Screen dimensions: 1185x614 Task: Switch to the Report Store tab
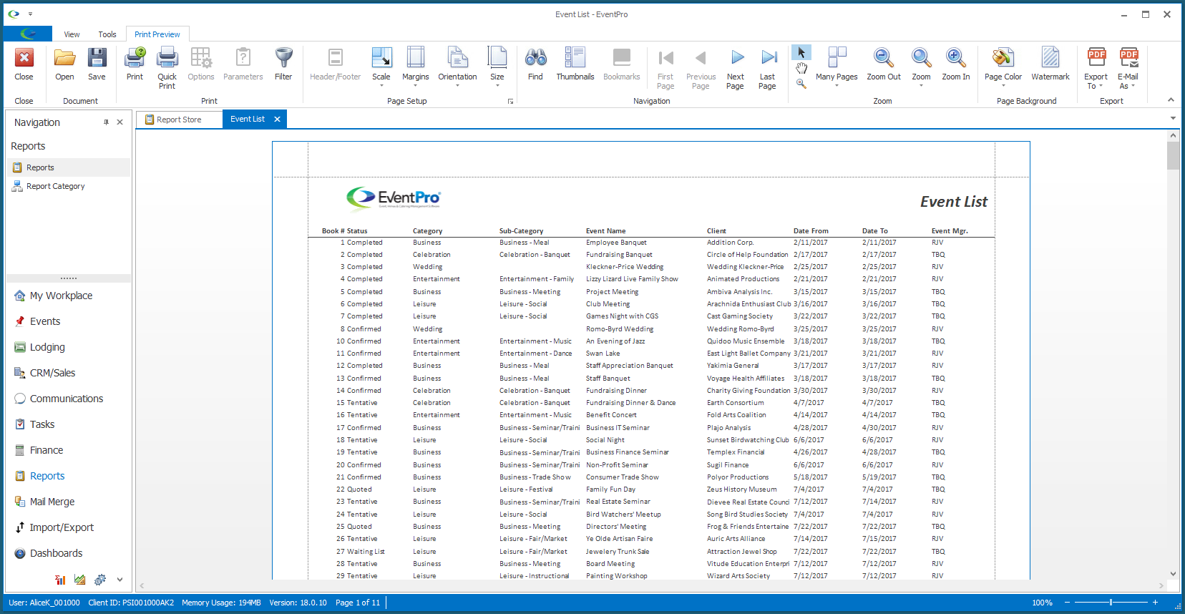coord(179,120)
